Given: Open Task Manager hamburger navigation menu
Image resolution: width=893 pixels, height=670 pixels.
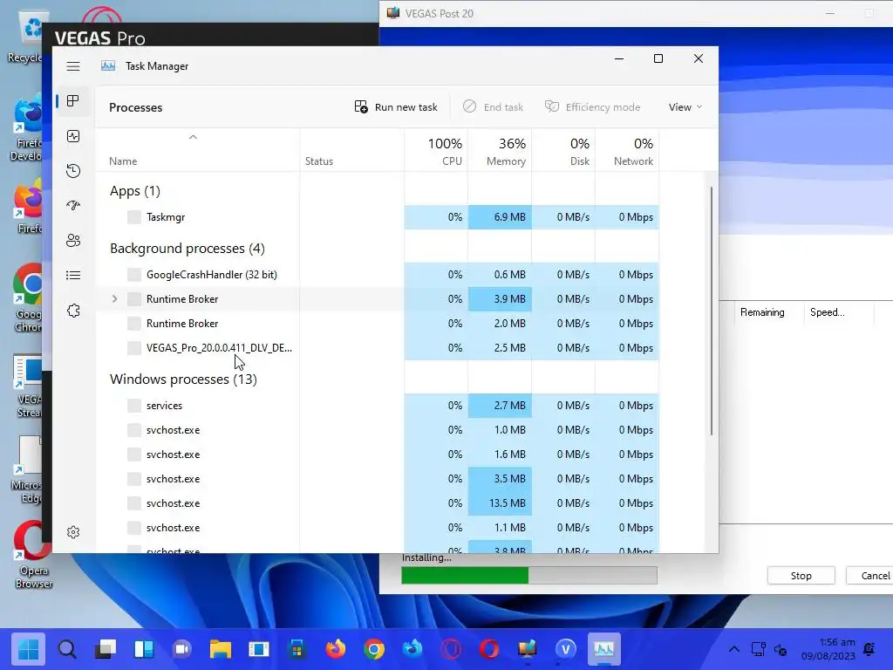Looking at the screenshot, I should coord(73,66).
